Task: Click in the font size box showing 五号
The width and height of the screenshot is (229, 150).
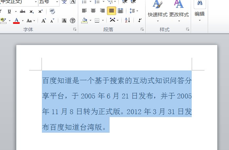Action: (x=47, y=2)
